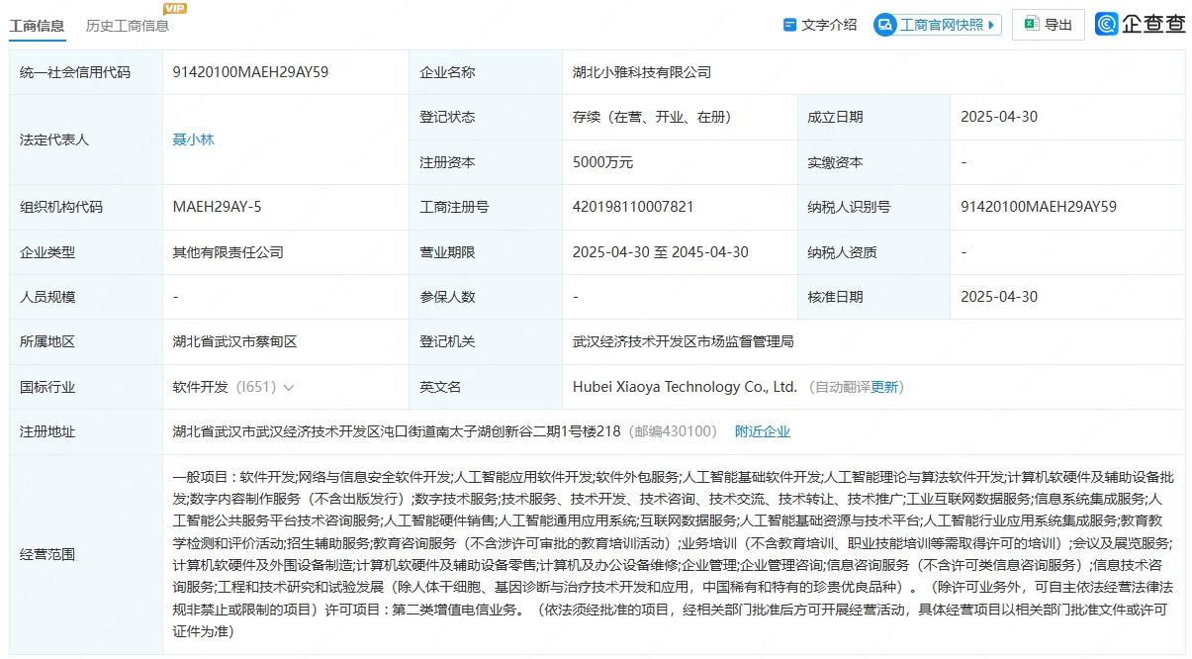Click the 企查查 logo
The width and height of the screenshot is (1192, 659).
point(1140,25)
